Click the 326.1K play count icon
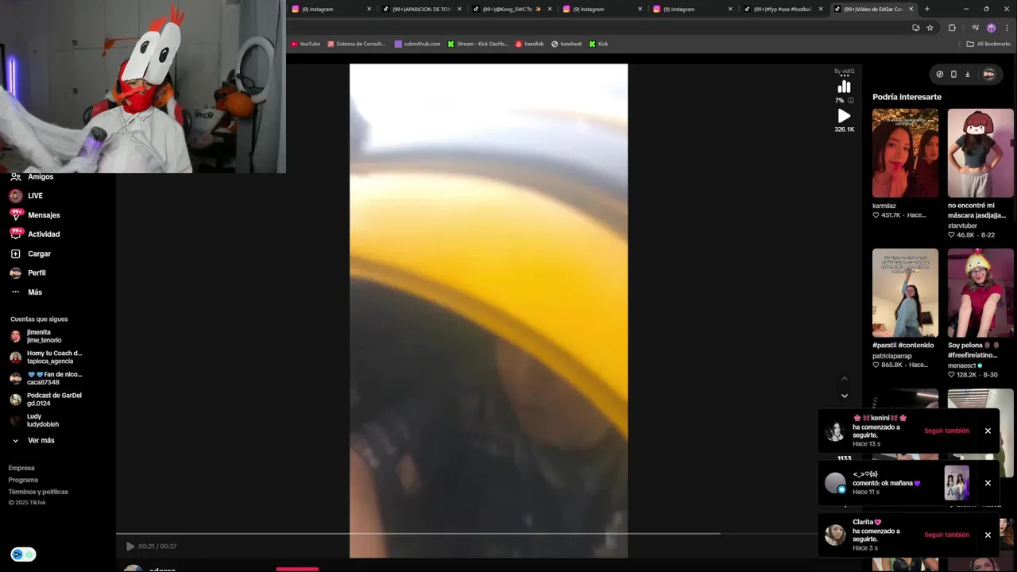Viewport: 1017px width, 572px height. tap(844, 116)
